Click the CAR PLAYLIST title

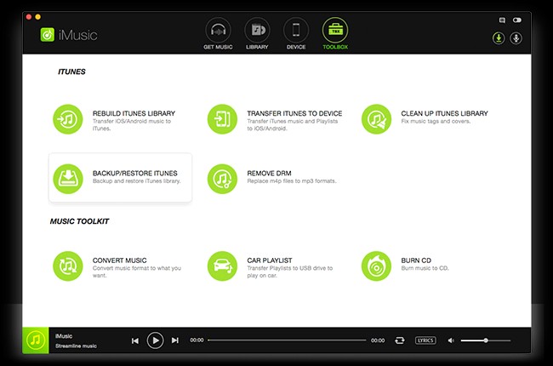(x=270, y=260)
